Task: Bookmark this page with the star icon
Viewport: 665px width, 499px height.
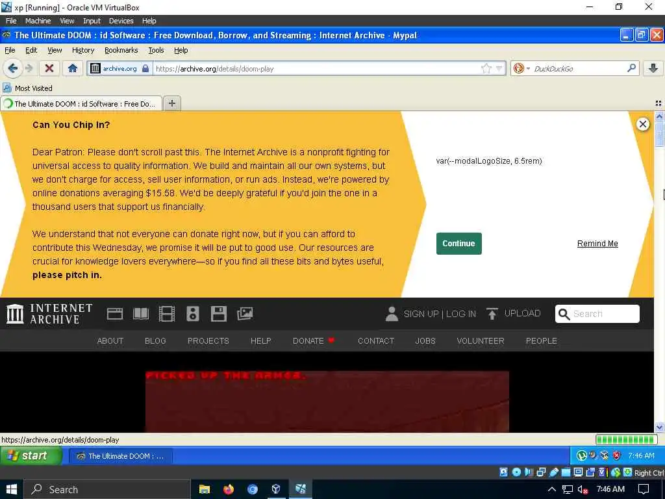Action: click(x=486, y=68)
